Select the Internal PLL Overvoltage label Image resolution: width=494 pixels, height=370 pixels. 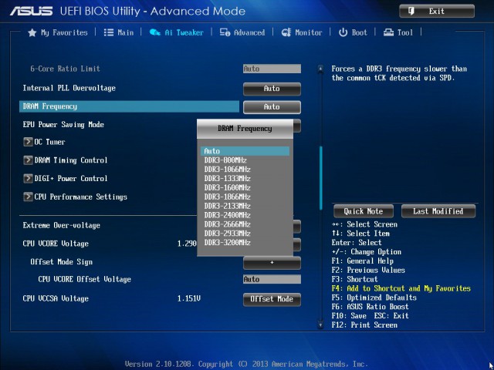(x=69, y=88)
